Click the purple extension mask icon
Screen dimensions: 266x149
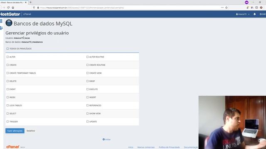(246, 2)
